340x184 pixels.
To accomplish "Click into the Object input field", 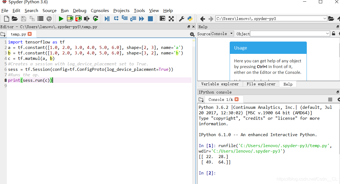I will [288, 34].
